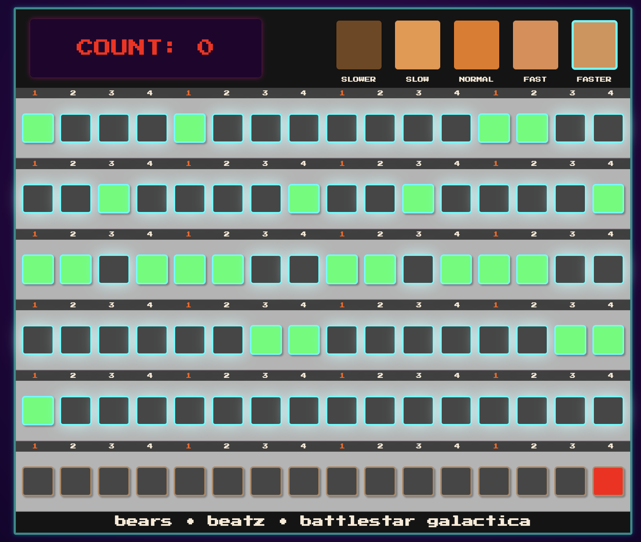Enable the third pad in row three
The image size is (641, 542).
[x=114, y=269]
